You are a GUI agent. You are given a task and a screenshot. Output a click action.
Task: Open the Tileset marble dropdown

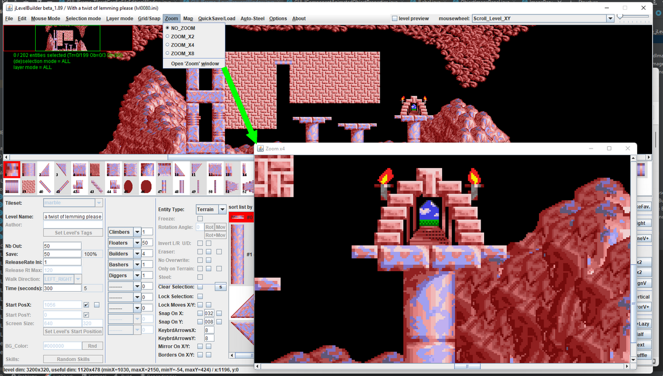coord(73,203)
